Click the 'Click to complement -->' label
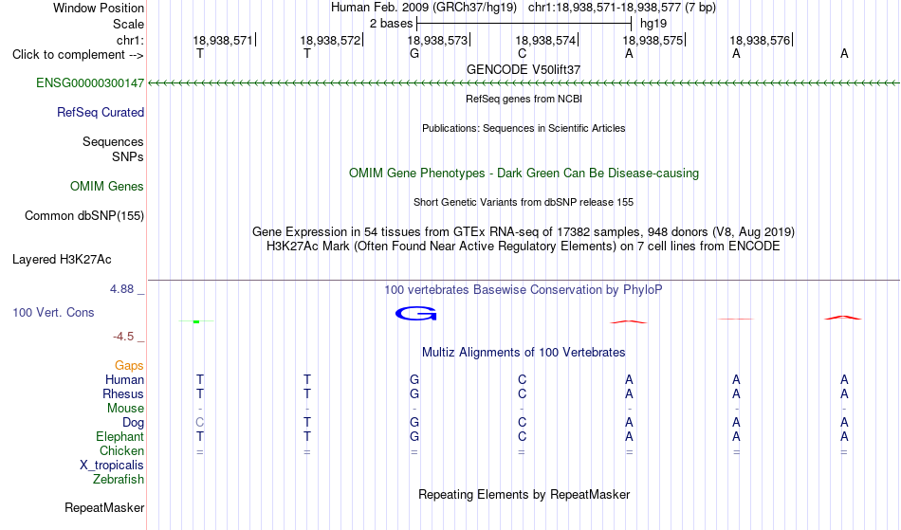 tap(78, 55)
